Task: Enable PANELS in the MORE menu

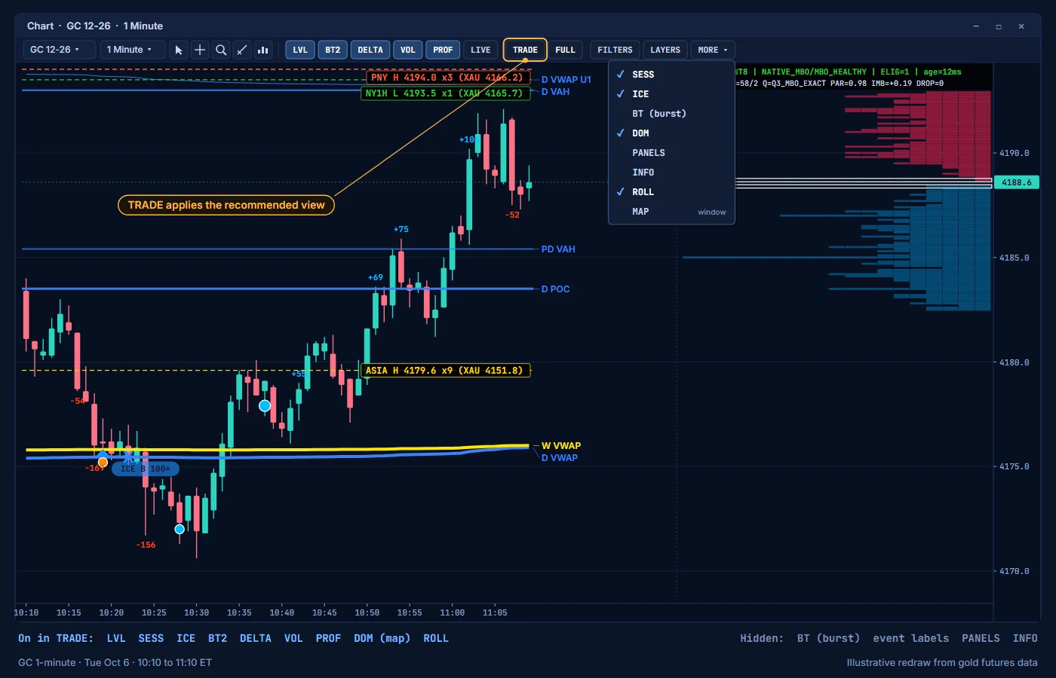Action: (671, 153)
